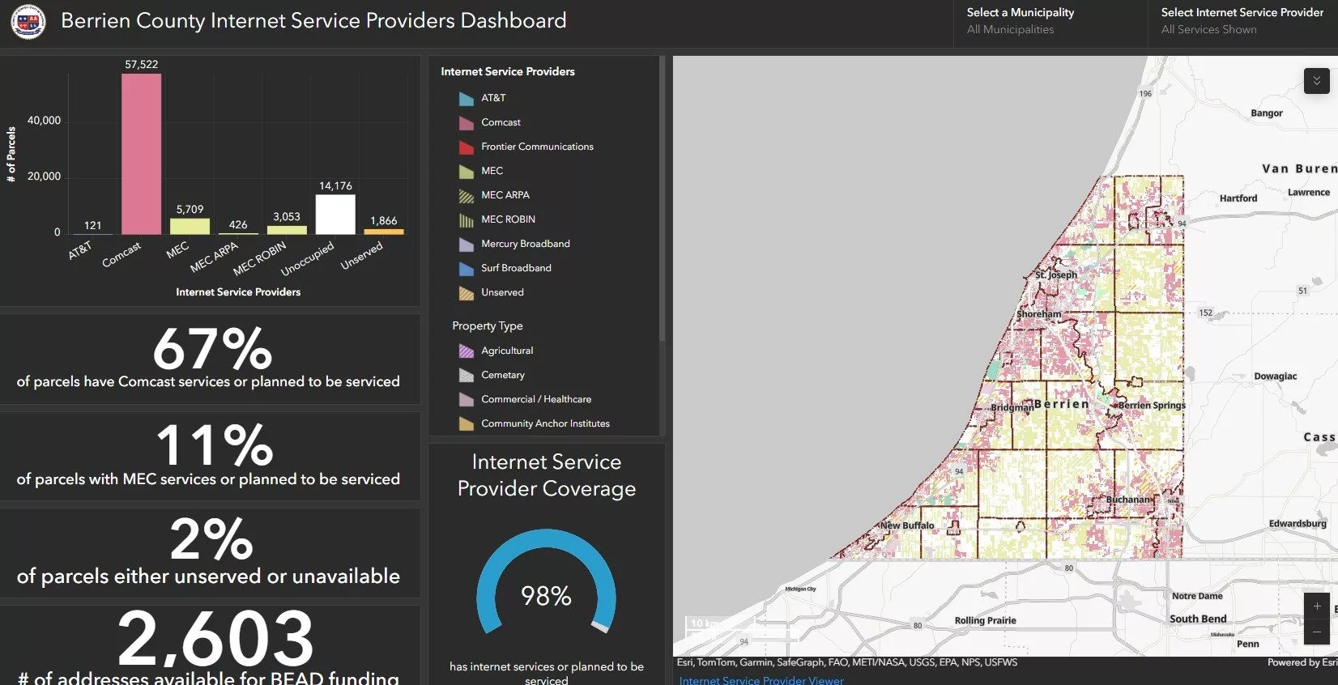This screenshot has width=1338, height=685.
Task: Click the Surf Broadband legend icon
Action: [466, 269]
